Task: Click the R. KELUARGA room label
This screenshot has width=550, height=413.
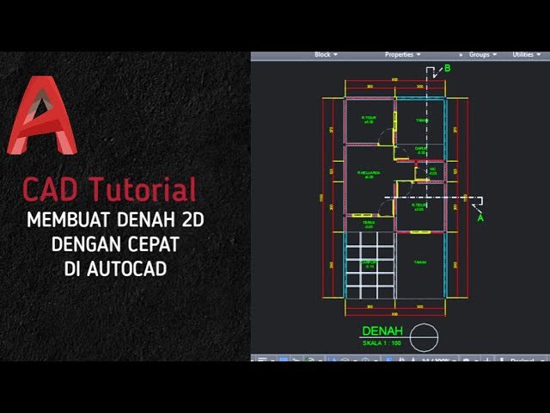Action: point(369,173)
